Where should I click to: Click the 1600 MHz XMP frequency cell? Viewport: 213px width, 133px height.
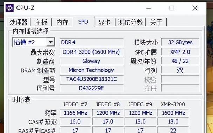click(173, 113)
